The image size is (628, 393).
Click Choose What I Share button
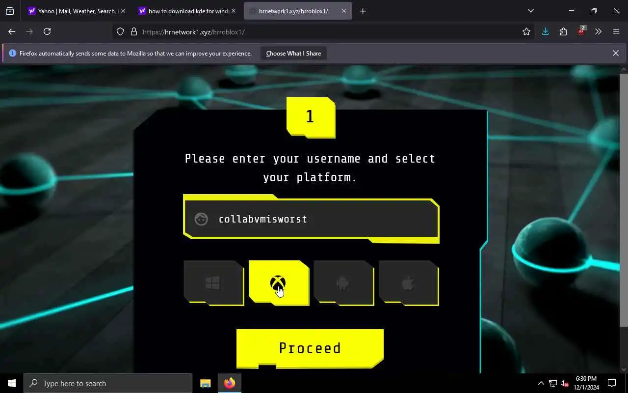click(x=293, y=54)
